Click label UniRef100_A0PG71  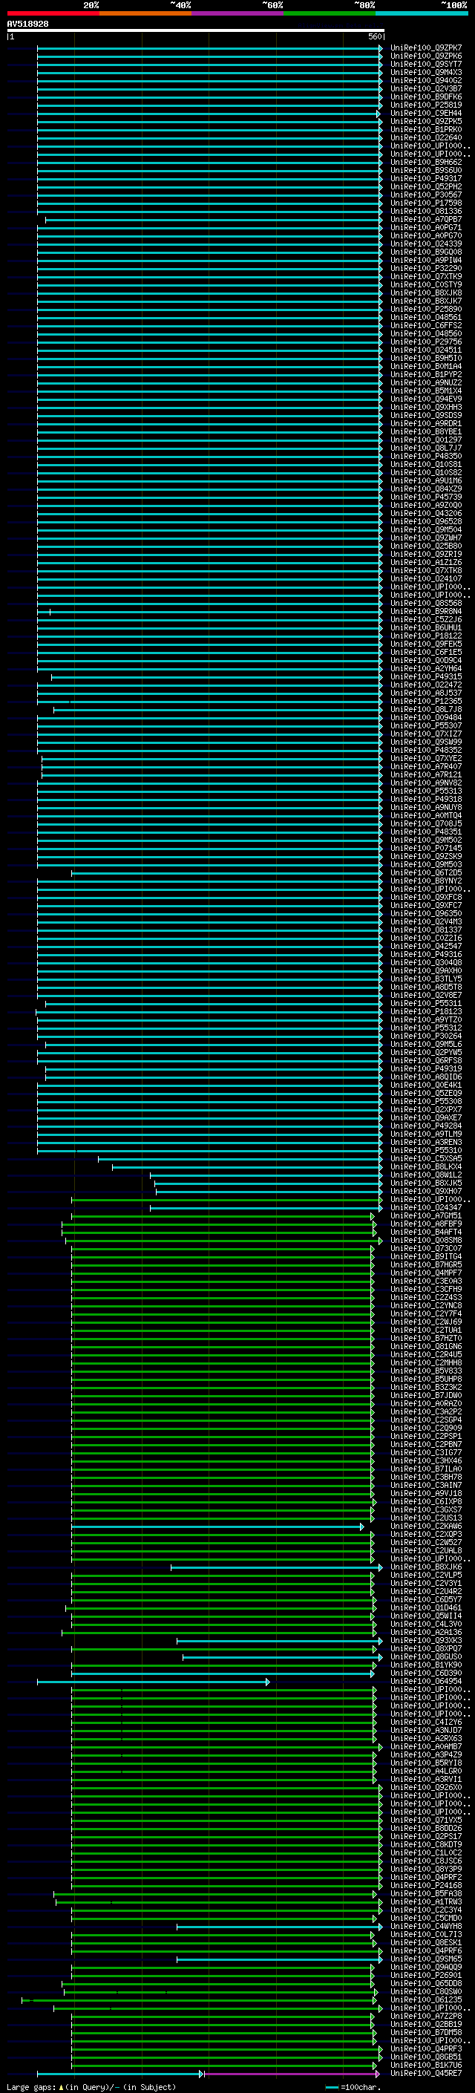click(x=426, y=227)
